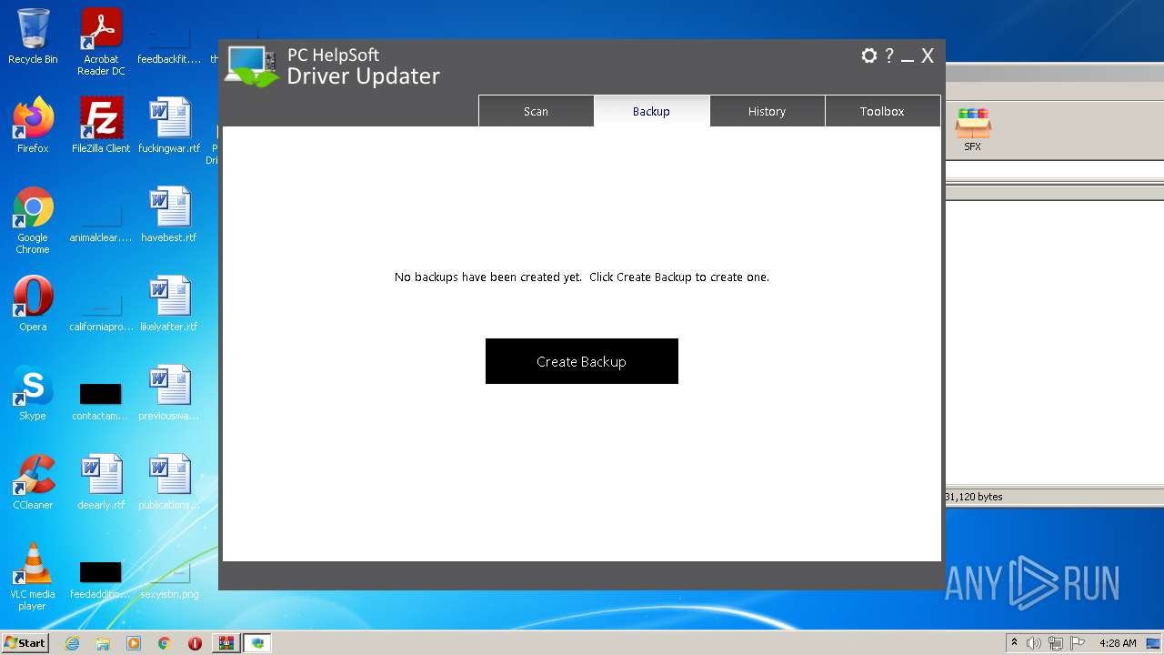Switch to WinRAR taskbar button
1164x655 pixels.
click(226, 643)
